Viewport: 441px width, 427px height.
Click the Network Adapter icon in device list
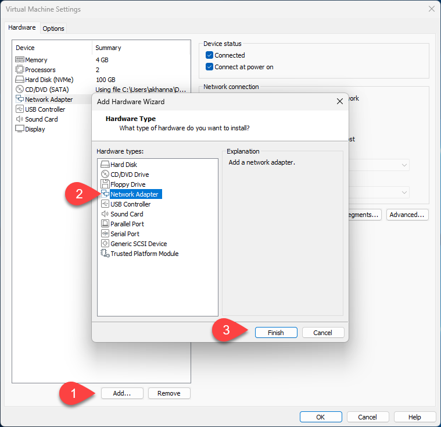coord(19,99)
